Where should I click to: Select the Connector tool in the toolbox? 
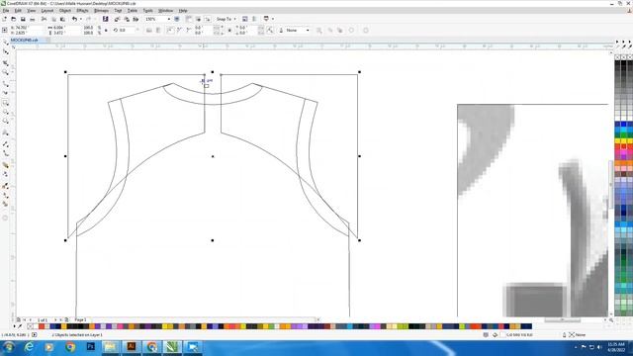pos(5,153)
